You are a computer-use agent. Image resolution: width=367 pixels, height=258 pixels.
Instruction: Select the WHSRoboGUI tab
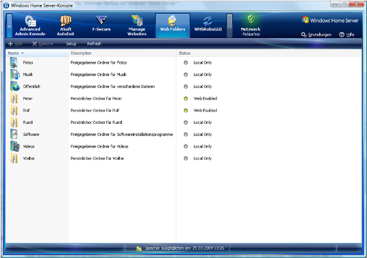point(208,25)
